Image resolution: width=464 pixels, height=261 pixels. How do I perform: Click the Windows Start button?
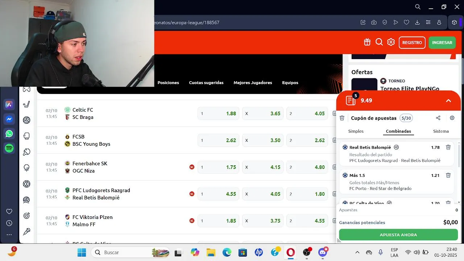click(x=82, y=252)
